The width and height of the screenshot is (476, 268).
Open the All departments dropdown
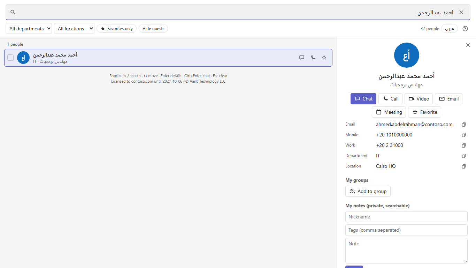29,29
